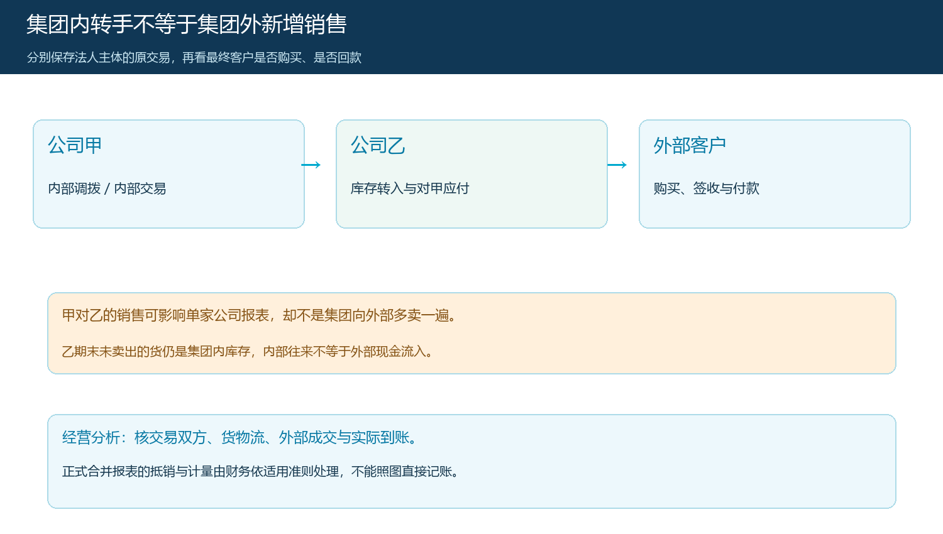
Task: Select the 公司乙 card heading
Action: pyautogui.click(x=378, y=146)
